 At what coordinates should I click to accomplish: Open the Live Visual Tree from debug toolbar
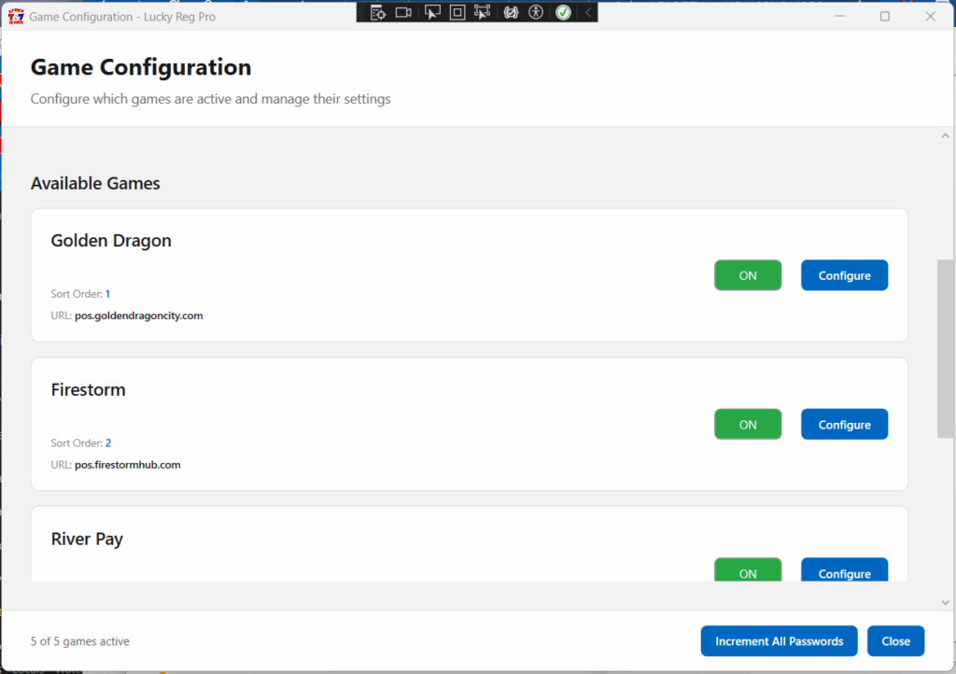coord(378,12)
